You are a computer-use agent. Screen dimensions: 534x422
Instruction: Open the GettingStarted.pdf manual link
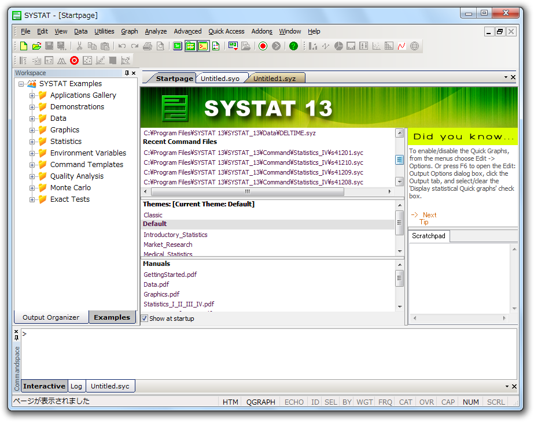coord(170,274)
